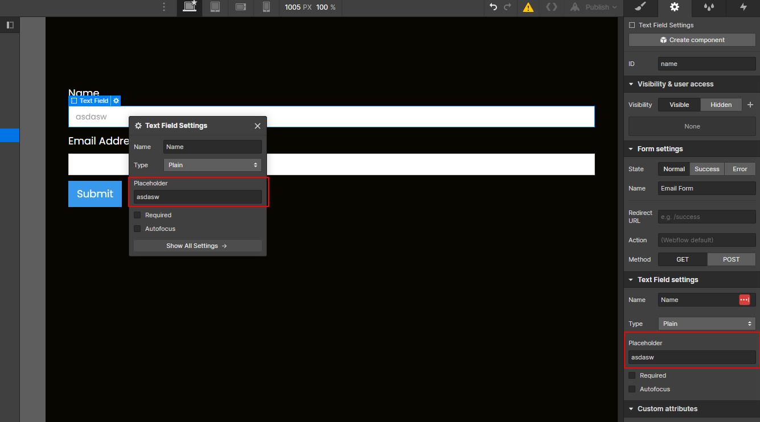Expand the Custom attributes section
The width and height of the screenshot is (760, 422).
(x=631, y=408)
